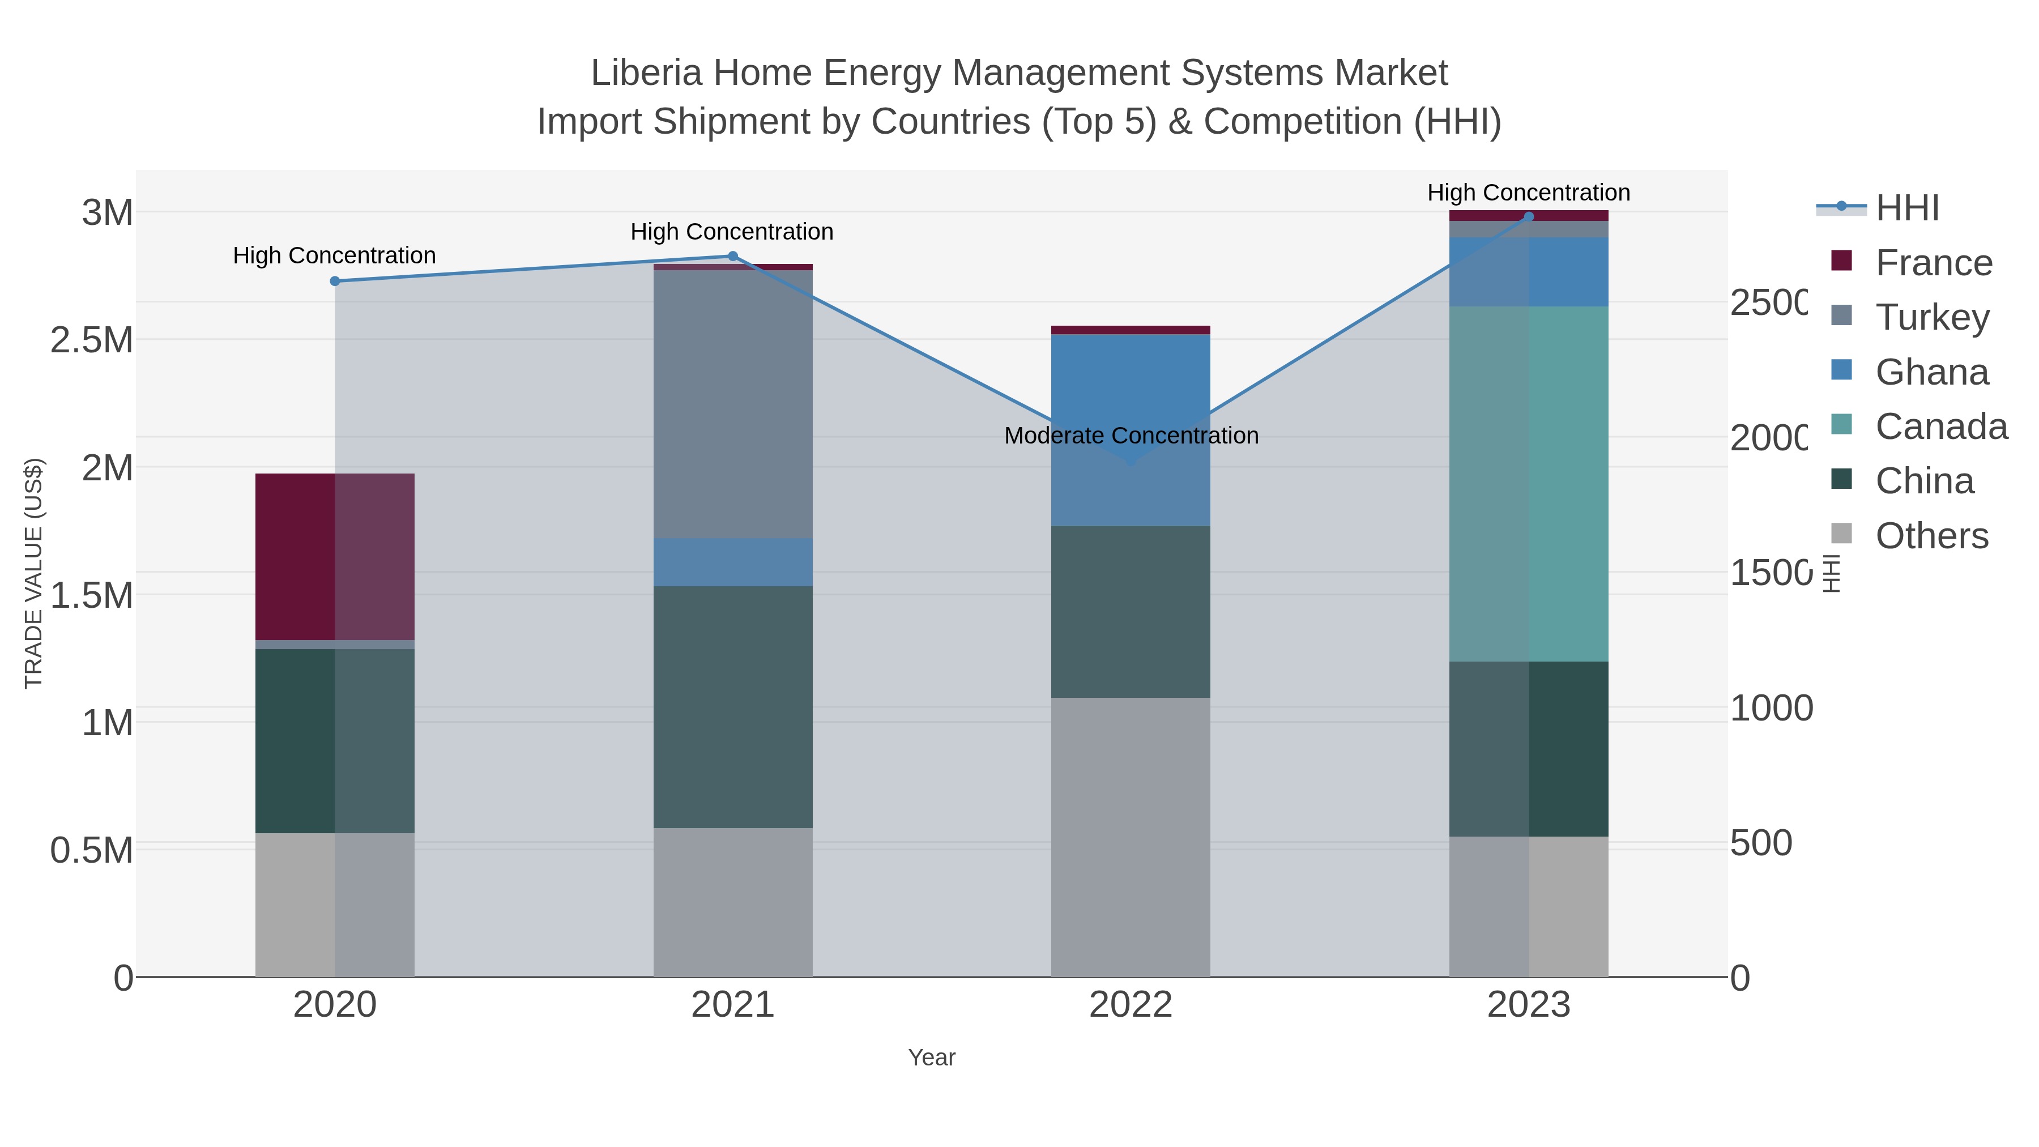The image size is (2039, 1147).
Task: Click the Year axis title
Action: tap(932, 1058)
